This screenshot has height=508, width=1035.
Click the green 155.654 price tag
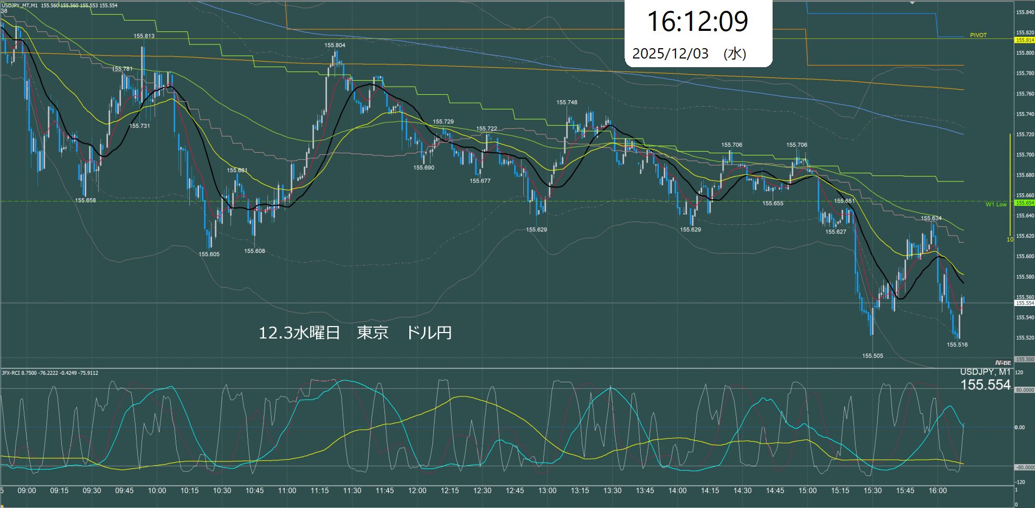coord(1024,203)
